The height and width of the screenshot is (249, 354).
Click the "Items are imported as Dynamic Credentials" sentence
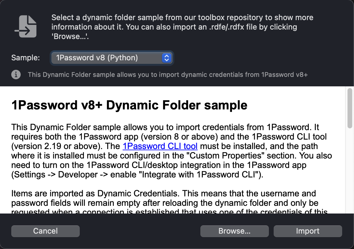[x=95, y=193]
